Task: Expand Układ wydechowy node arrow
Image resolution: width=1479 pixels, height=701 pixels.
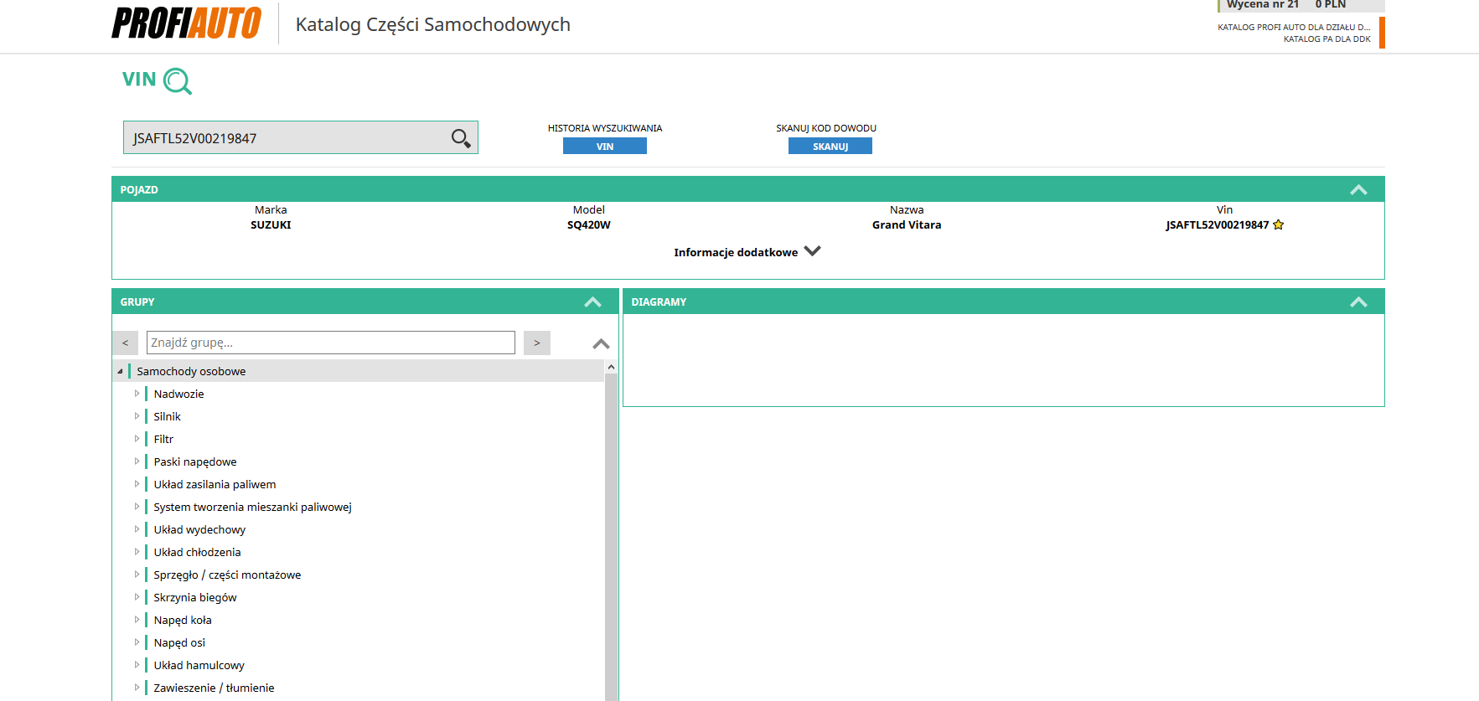Action: (x=137, y=529)
